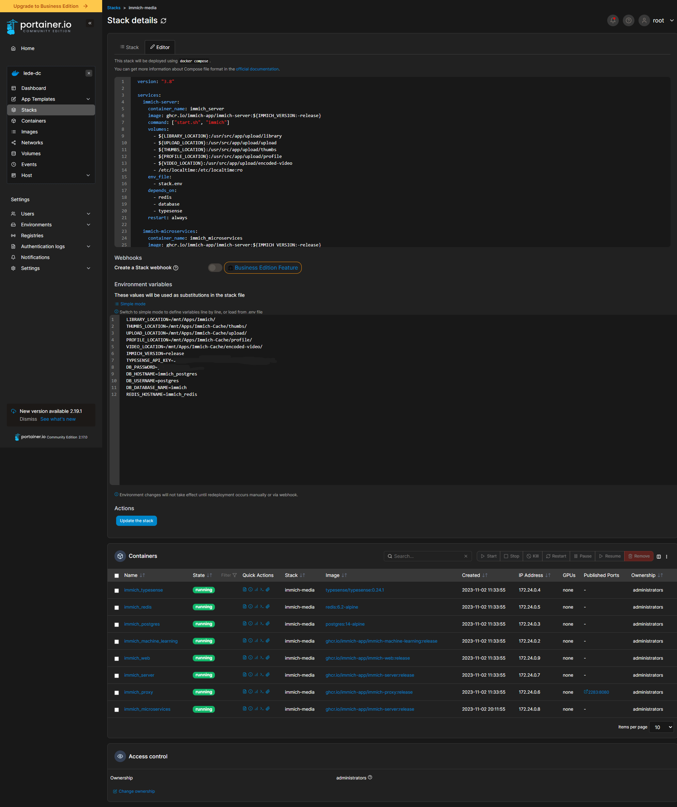Click the help question mark icon
The image size is (677, 807).
pyautogui.click(x=628, y=20)
